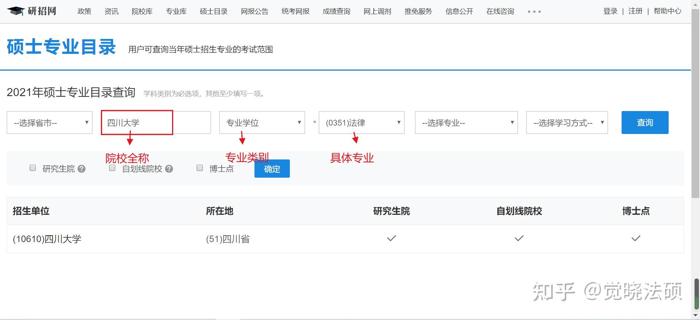Go to 专业库 in the navigation
700x320 pixels.
pyautogui.click(x=176, y=11)
